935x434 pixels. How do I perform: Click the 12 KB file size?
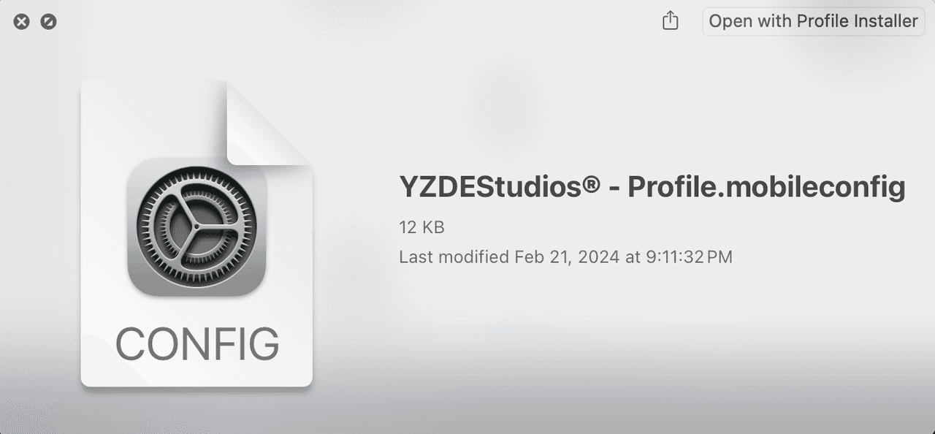coord(421,227)
